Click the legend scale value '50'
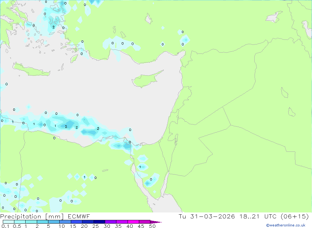Image resolution: width=312 pixels, height=228 pixels. coord(153,226)
